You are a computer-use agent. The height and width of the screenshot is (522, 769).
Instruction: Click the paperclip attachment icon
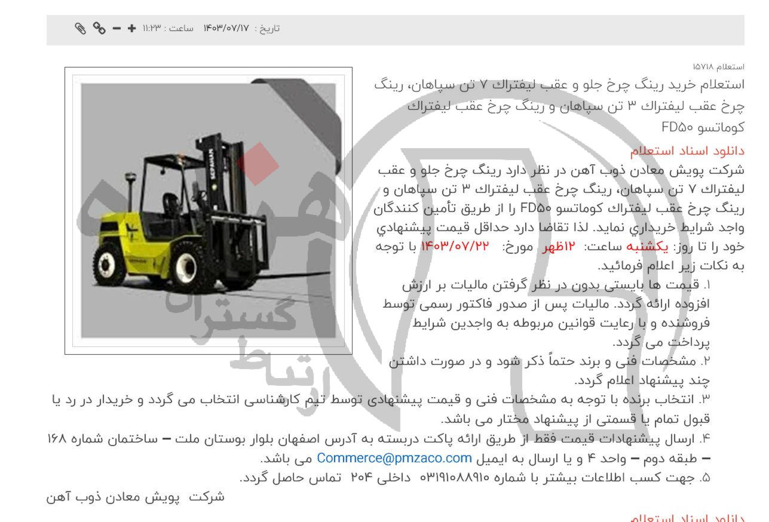[x=81, y=28]
